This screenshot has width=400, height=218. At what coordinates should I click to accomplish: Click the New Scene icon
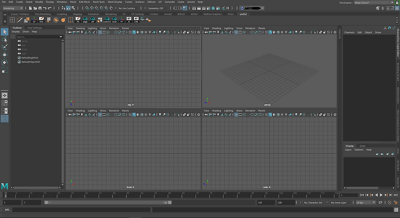pos(31,8)
